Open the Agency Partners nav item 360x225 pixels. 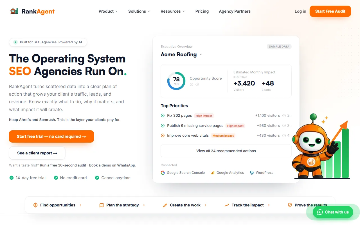pos(235,11)
